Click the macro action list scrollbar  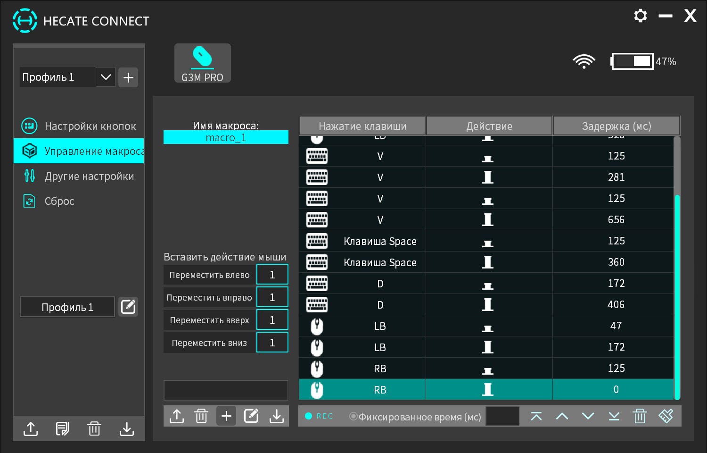tap(677, 297)
